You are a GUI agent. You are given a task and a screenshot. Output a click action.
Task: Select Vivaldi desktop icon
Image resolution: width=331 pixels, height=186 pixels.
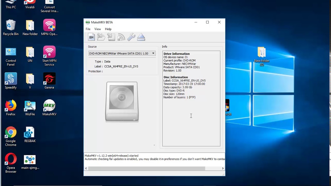click(x=30, y=5)
